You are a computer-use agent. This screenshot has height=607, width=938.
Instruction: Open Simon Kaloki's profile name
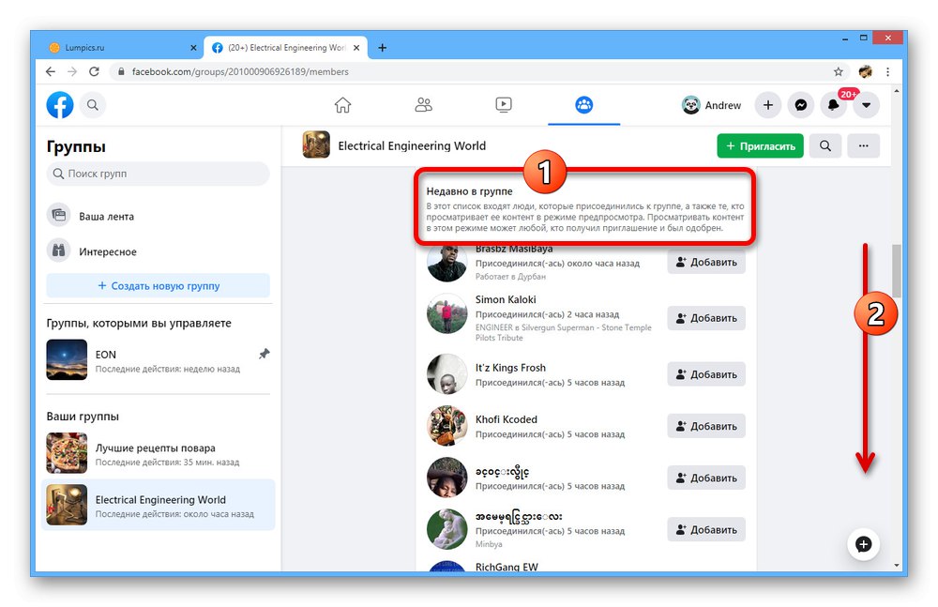506,299
